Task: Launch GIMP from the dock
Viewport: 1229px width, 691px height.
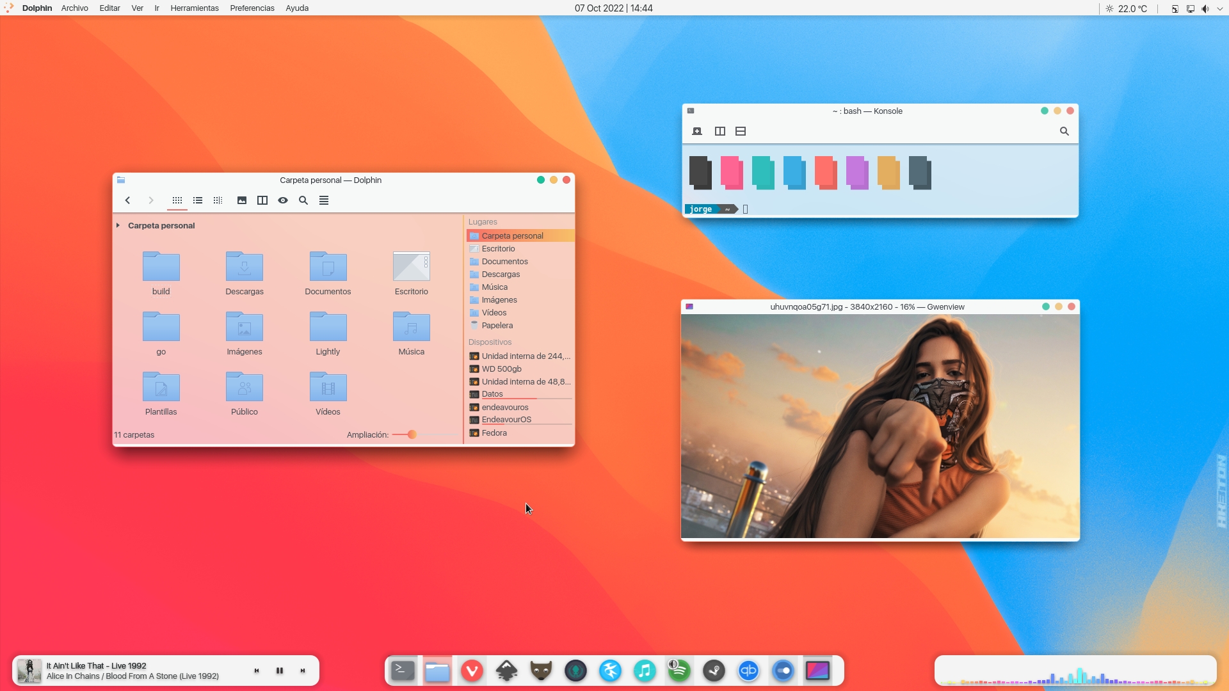Action: click(x=540, y=671)
